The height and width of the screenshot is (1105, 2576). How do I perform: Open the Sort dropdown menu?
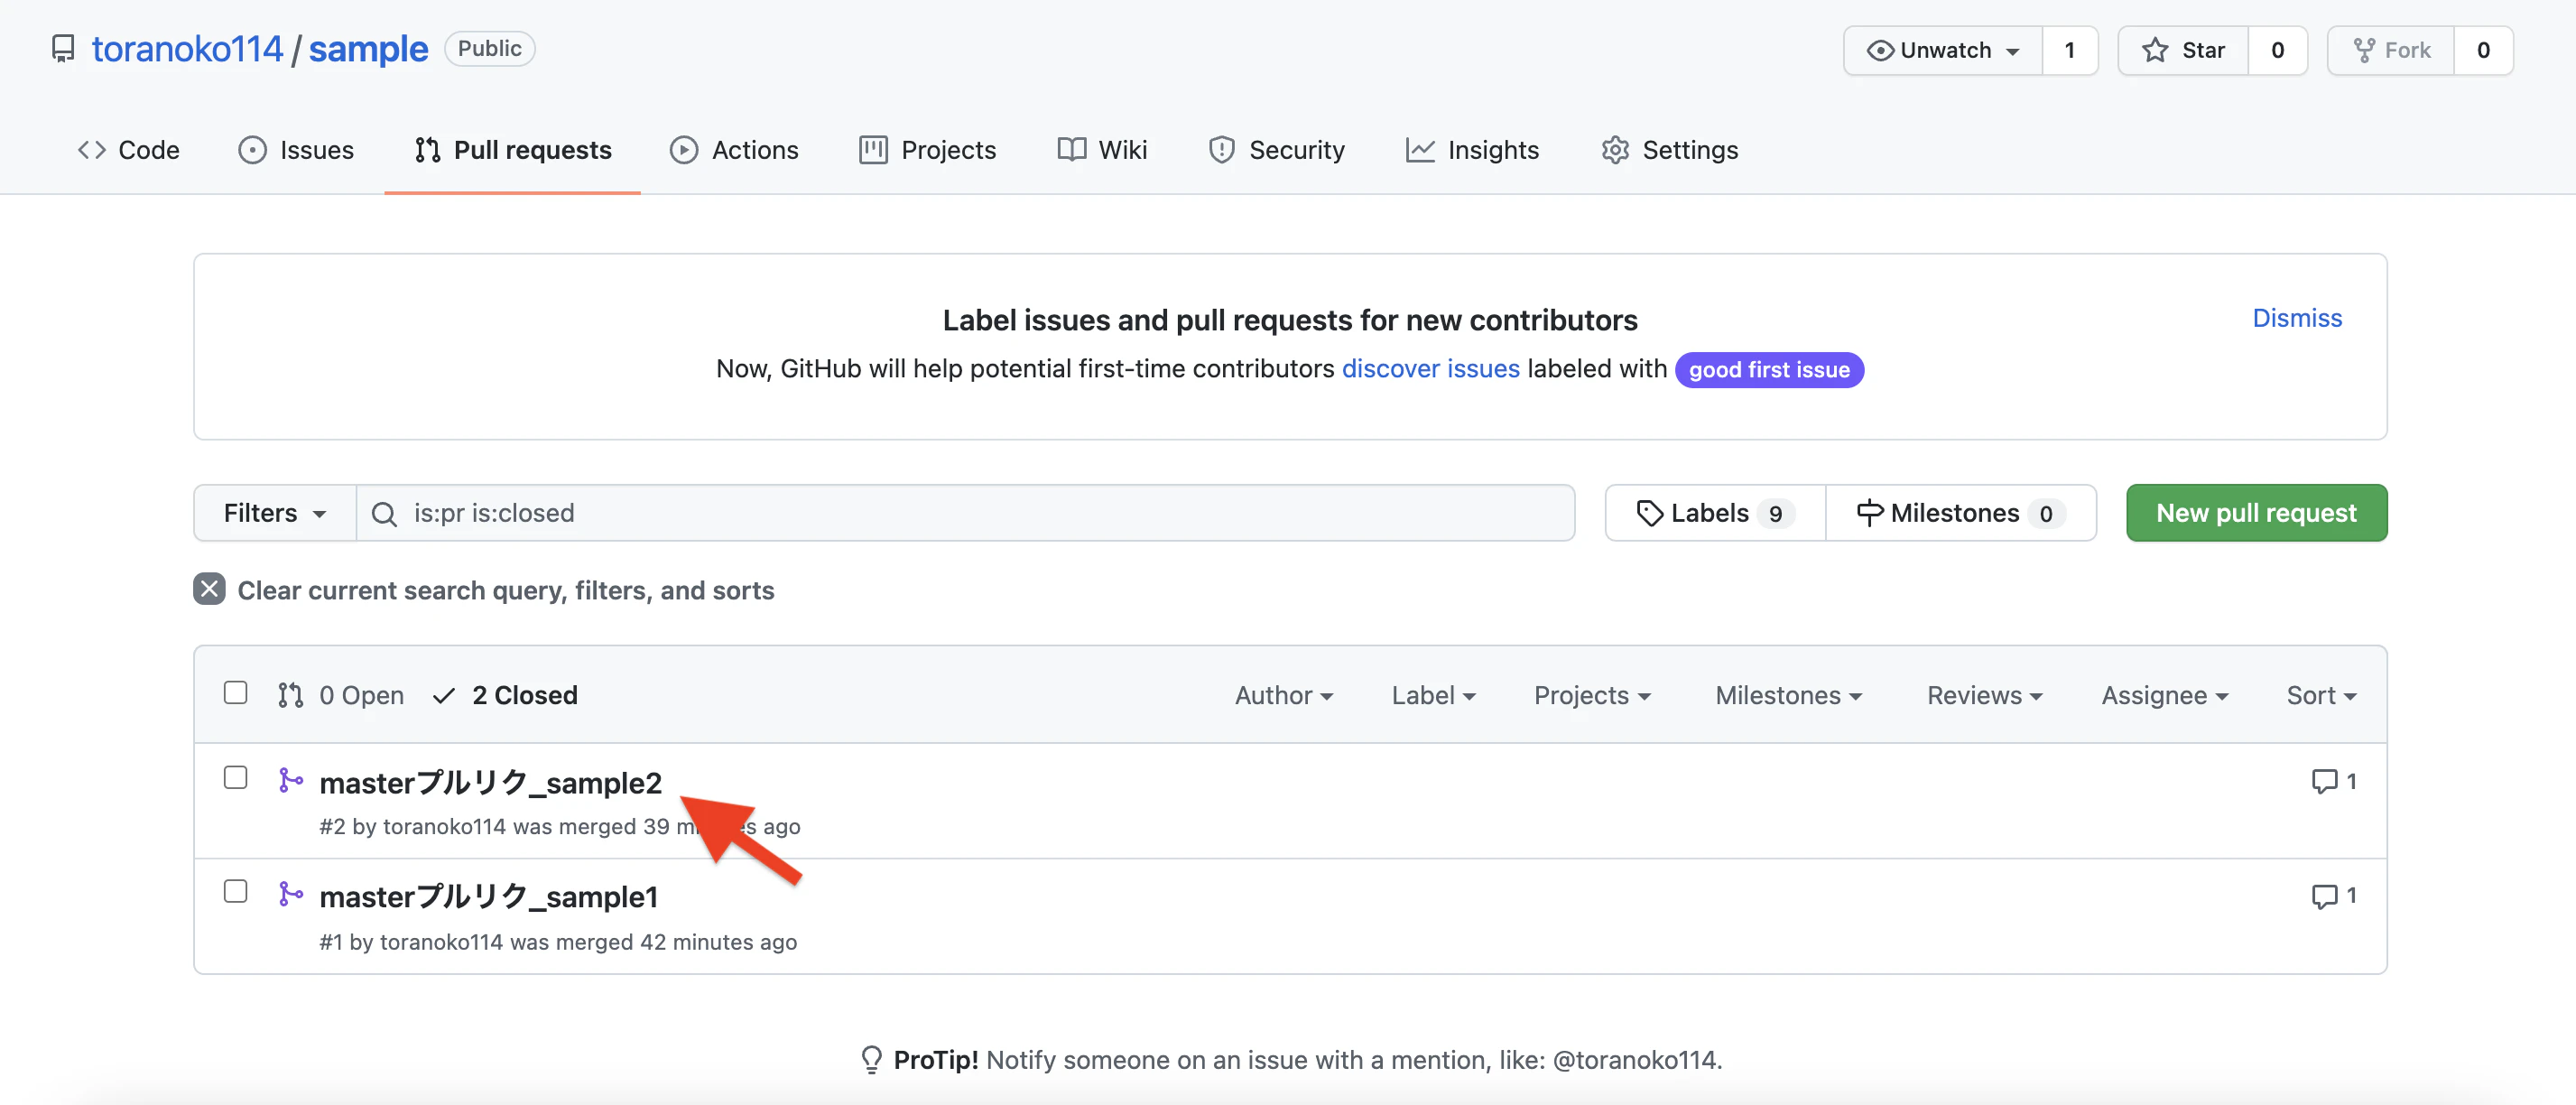2321,695
